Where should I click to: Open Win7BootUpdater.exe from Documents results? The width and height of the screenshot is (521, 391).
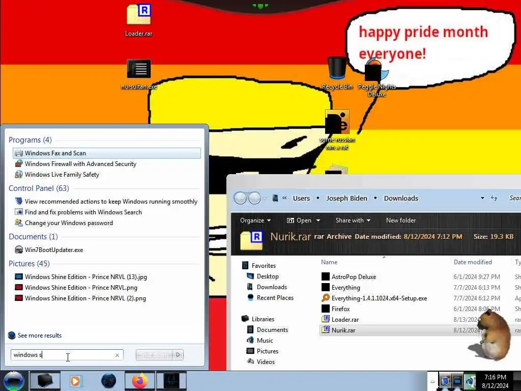point(107,249)
